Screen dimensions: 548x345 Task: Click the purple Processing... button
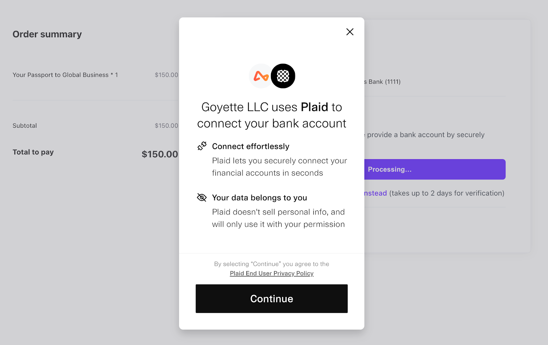(x=435, y=169)
